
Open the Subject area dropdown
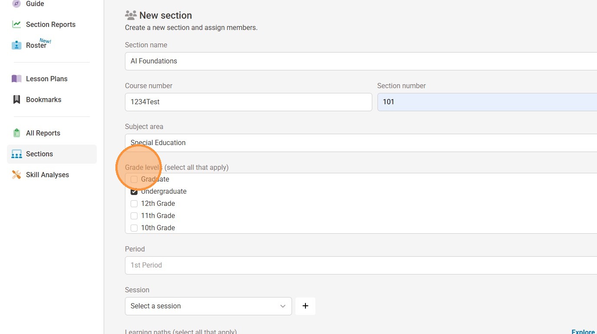360,143
